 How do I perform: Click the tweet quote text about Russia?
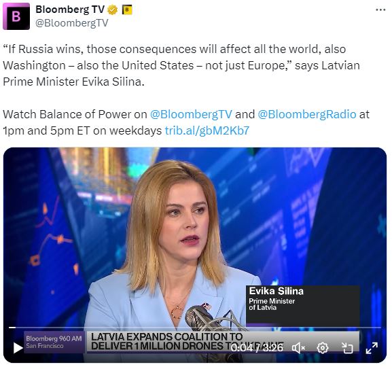tap(181, 65)
